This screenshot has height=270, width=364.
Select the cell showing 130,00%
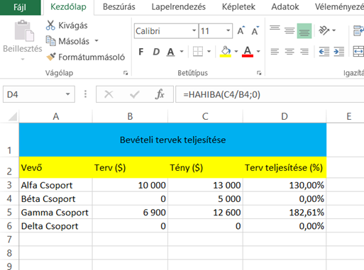(285, 185)
